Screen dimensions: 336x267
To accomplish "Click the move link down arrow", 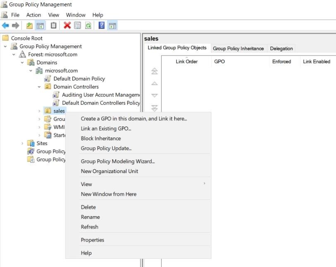I will (154, 95).
